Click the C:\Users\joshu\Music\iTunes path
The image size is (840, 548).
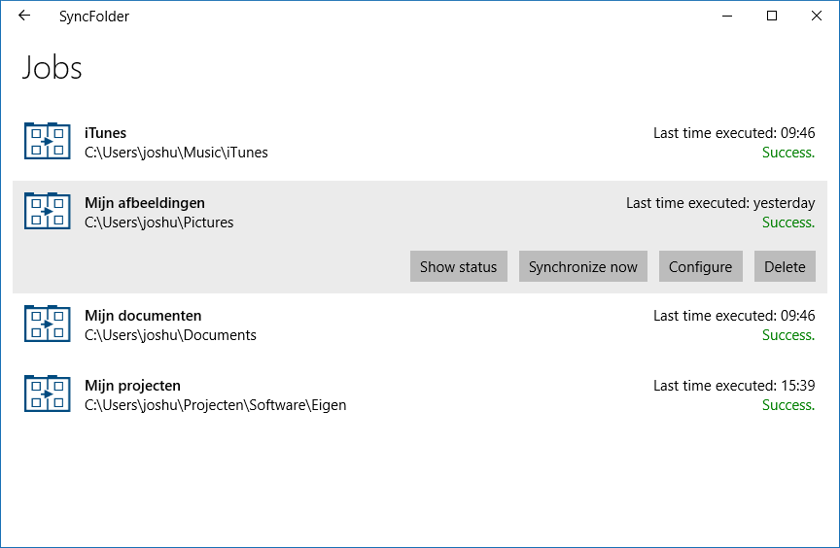176,153
